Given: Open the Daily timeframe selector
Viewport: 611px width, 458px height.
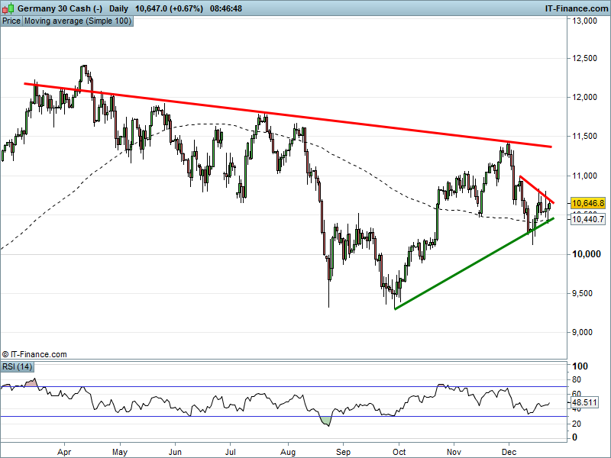Looking at the screenshot, I should 118,8.
